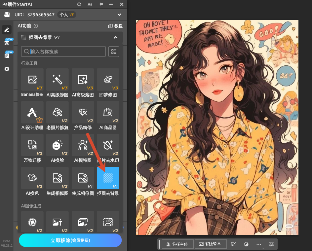This screenshot has width=312, height=251.
Task: Launch the AI设计助理 tool
Action: click(x=32, y=113)
